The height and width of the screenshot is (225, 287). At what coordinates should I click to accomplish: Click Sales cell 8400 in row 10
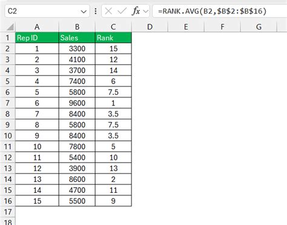[x=77, y=135]
